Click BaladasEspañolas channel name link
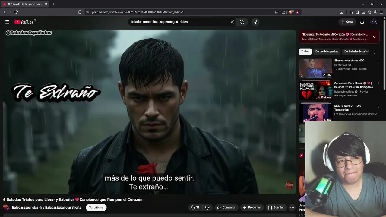 pos(25,207)
